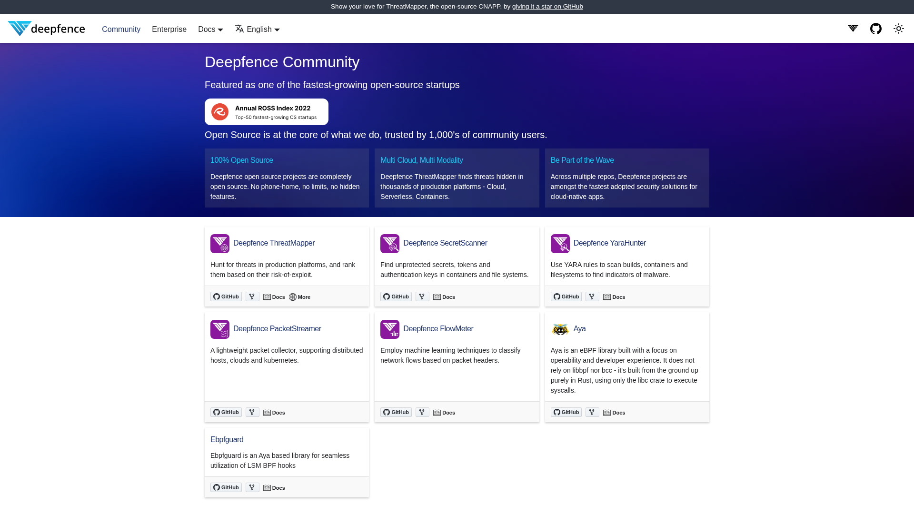The height and width of the screenshot is (514, 914).
Task: Switch to the Community page
Action: (x=121, y=29)
